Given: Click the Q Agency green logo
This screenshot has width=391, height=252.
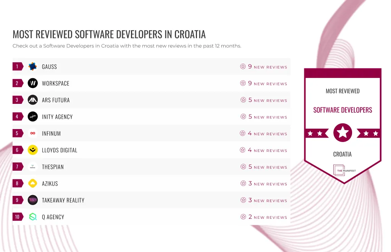Looking at the screenshot, I should [x=33, y=217].
